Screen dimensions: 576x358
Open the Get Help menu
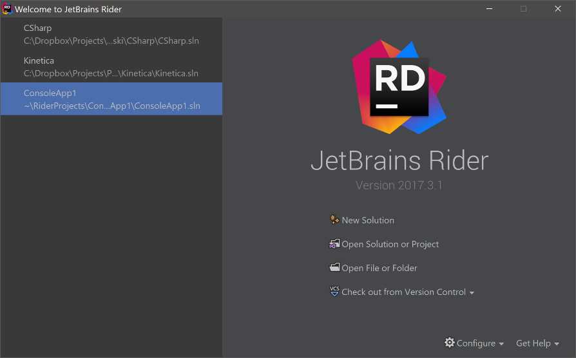533,343
